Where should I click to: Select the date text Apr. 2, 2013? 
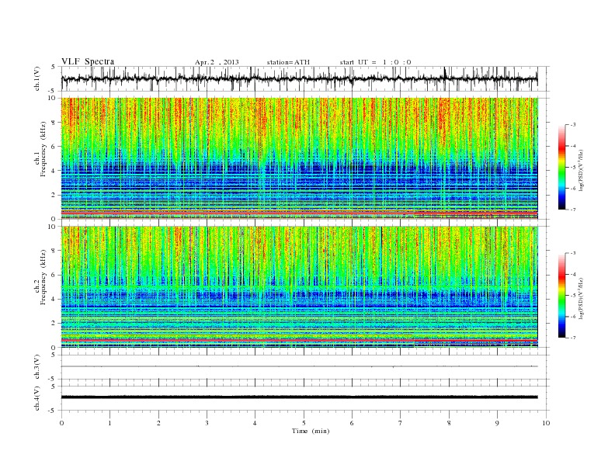point(217,62)
